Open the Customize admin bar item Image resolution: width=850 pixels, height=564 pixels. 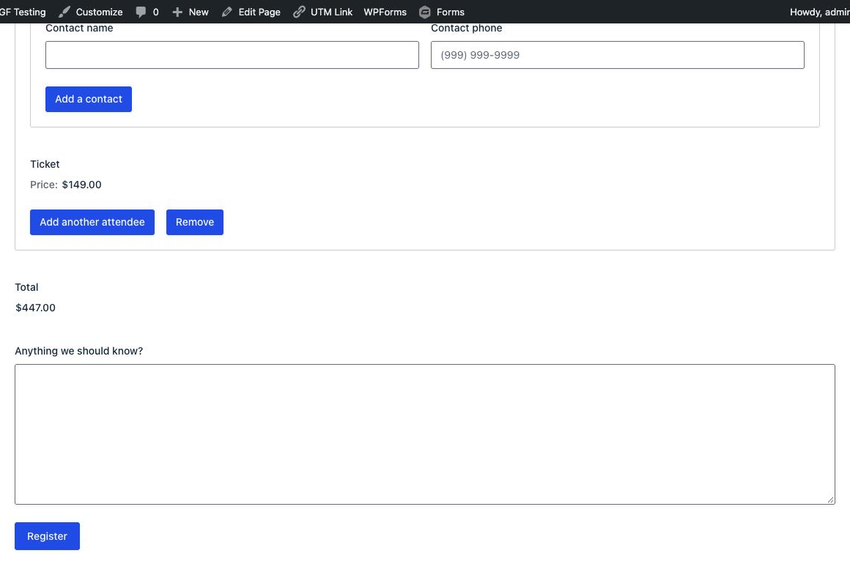coord(91,12)
